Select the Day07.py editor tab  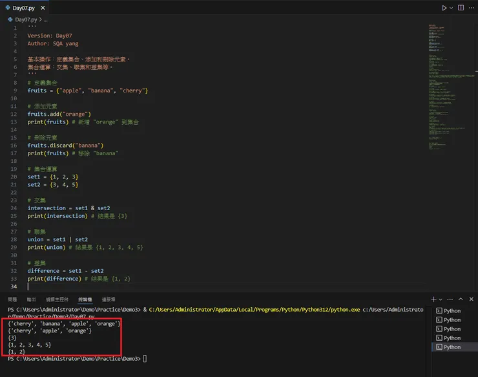click(x=25, y=8)
